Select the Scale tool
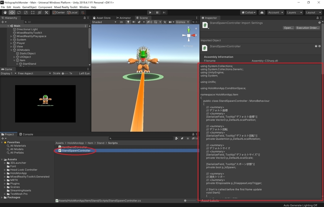The width and height of the screenshot is (324, 207). tap(26, 12)
